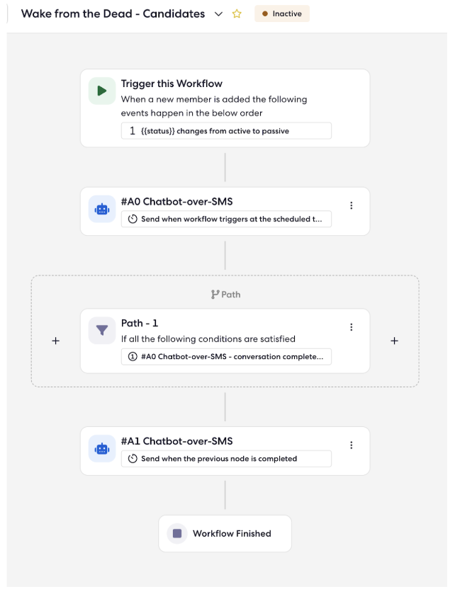Click the branch icon beside Path label
Image resolution: width=455 pixels, height=599 pixels.
click(215, 295)
